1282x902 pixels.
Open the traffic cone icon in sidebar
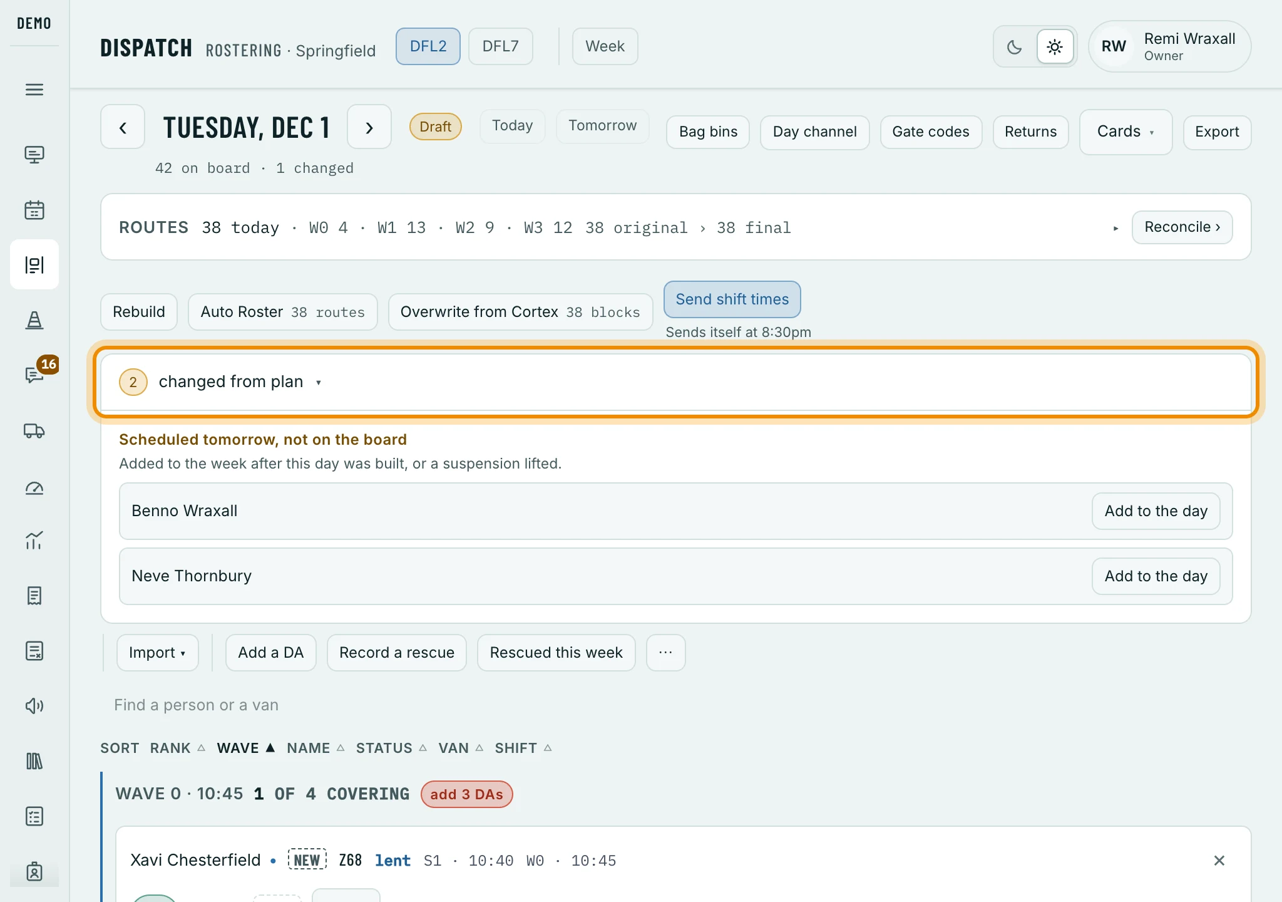point(34,320)
